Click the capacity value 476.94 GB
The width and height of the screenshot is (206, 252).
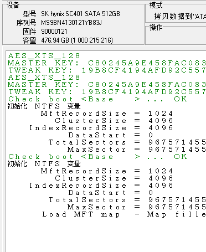click(55, 40)
